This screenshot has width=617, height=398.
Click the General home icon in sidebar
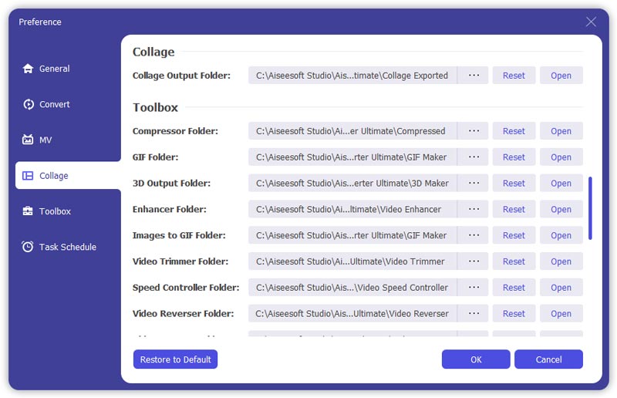click(x=29, y=69)
